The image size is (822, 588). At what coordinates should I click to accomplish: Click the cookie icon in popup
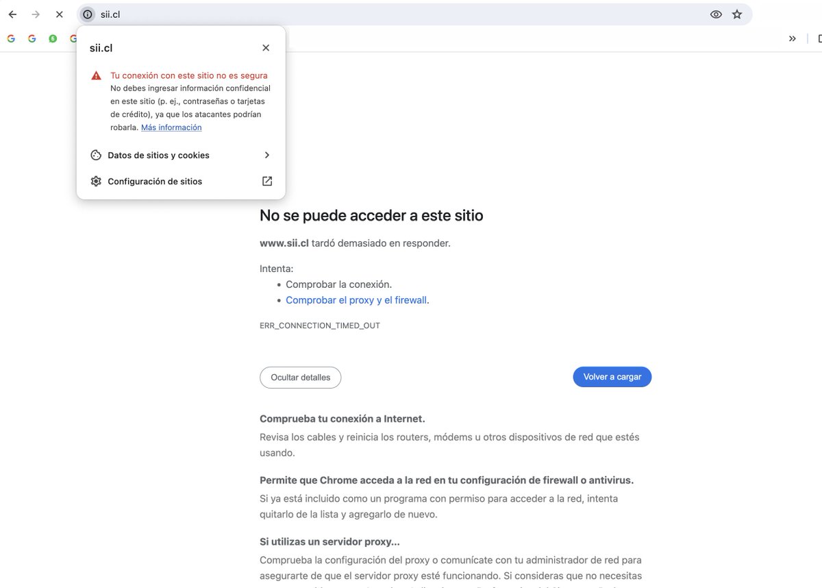[x=96, y=156]
